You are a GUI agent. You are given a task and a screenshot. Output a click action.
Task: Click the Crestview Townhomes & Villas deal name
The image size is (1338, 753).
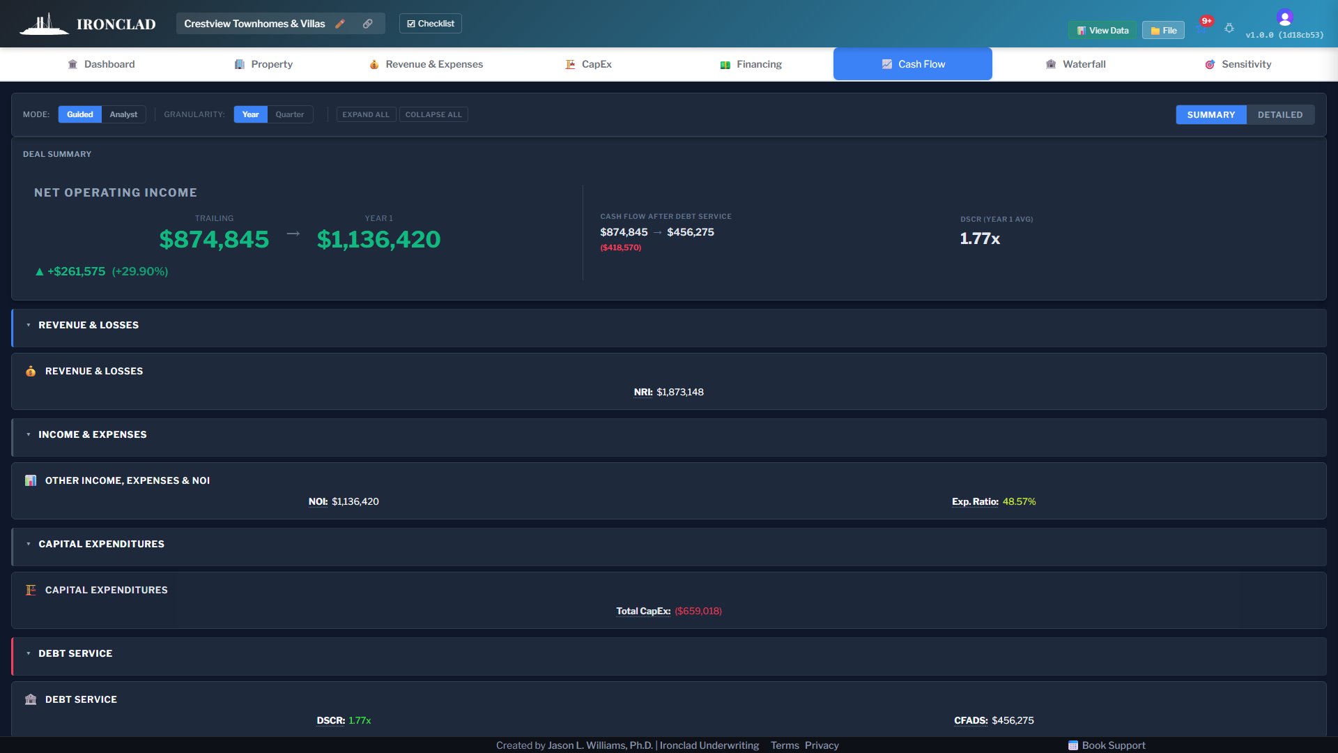click(254, 24)
